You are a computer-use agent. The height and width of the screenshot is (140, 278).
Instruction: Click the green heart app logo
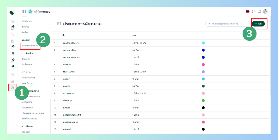click(12, 13)
